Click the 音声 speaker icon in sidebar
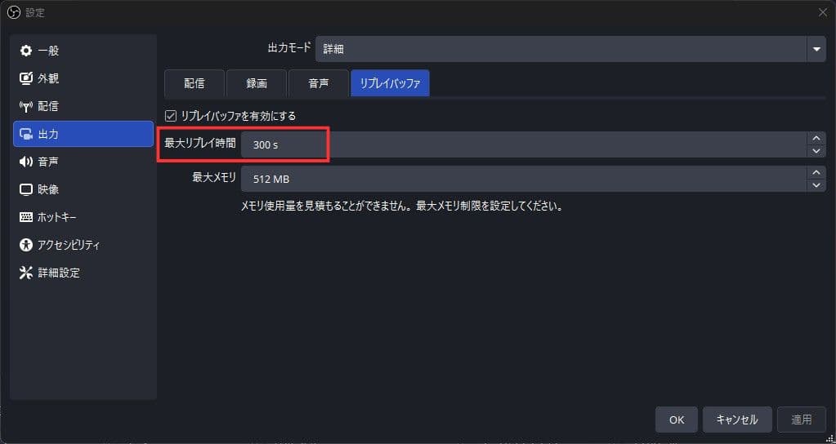The image size is (836, 444). pos(25,162)
